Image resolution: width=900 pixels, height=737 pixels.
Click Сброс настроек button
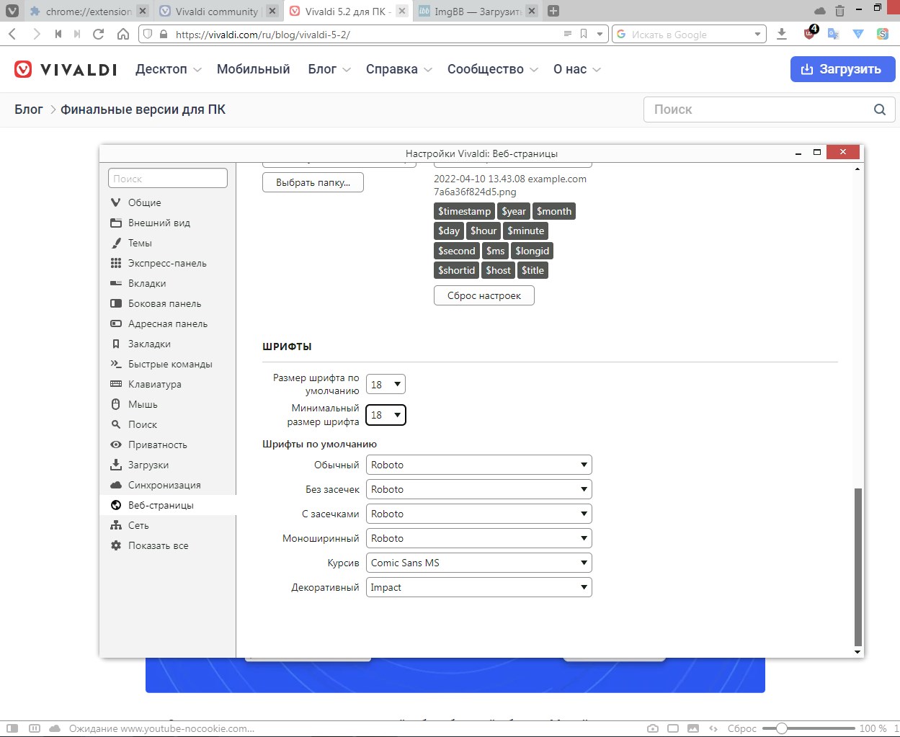[484, 295]
